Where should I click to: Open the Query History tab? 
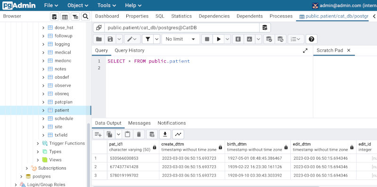129,50
